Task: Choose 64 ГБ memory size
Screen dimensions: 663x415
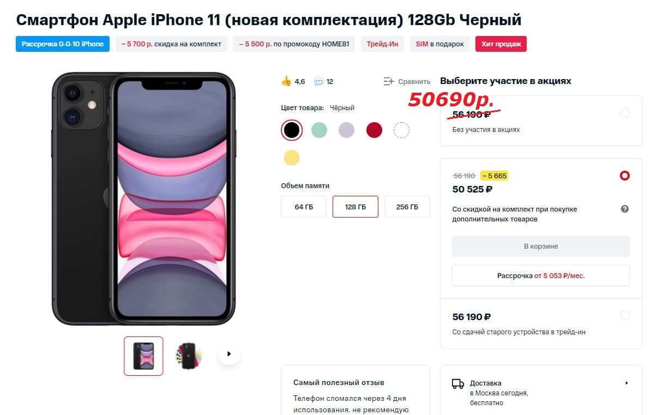Action: pyautogui.click(x=304, y=207)
